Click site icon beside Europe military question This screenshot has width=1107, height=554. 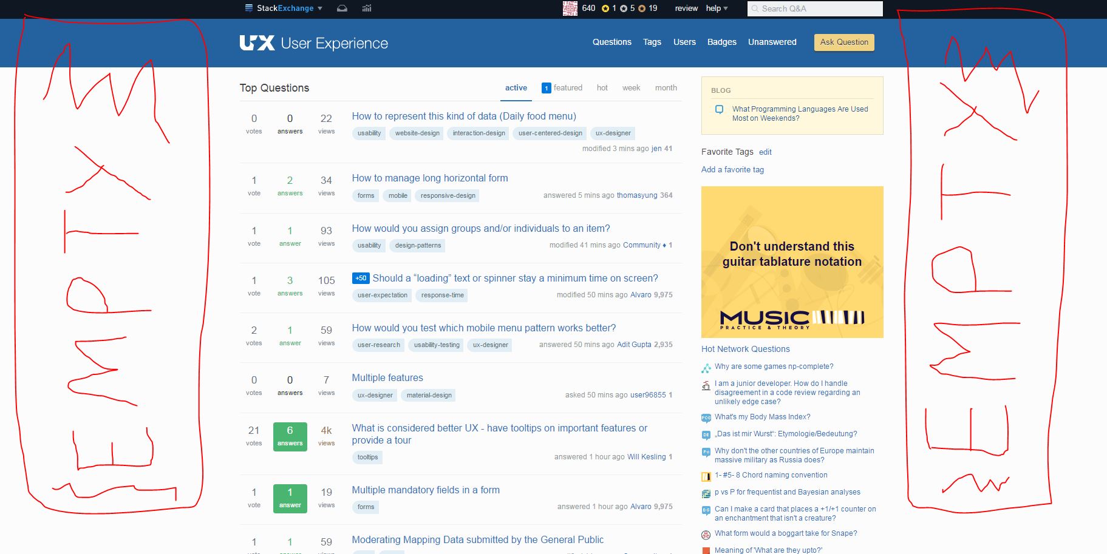point(706,452)
